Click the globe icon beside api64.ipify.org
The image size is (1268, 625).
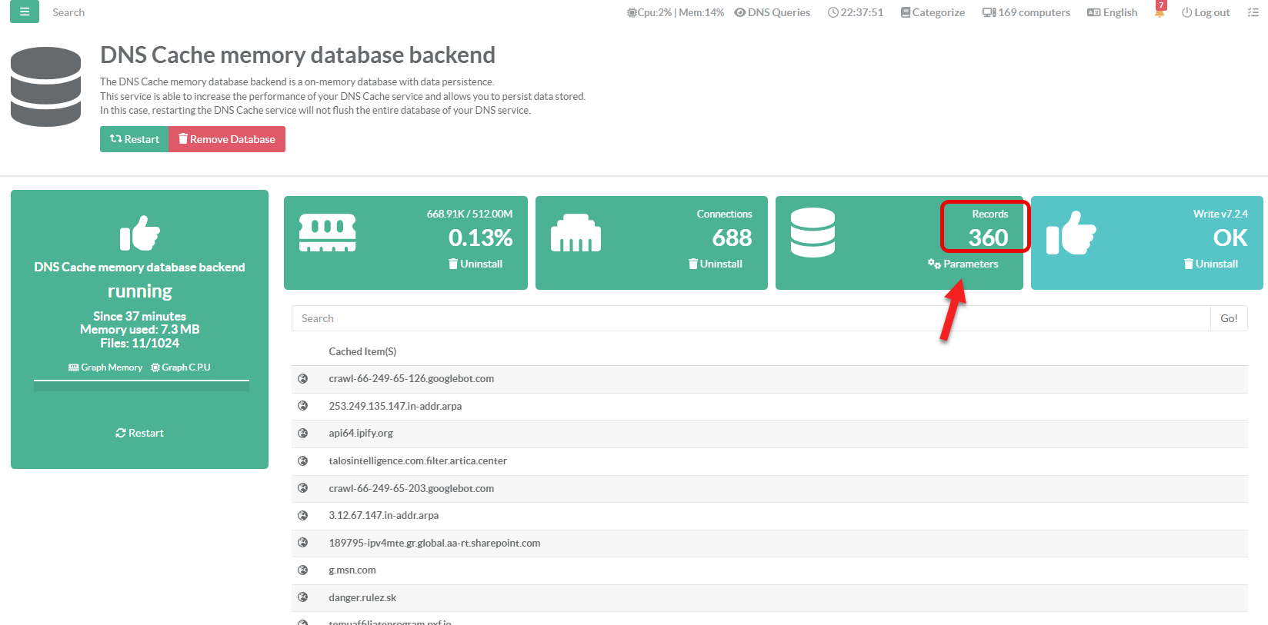click(x=303, y=433)
